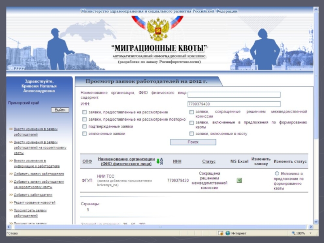Click the 'НИИ ТСС' organization name
The image size is (324, 243).
pyautogui.click(x=105, y=176)
